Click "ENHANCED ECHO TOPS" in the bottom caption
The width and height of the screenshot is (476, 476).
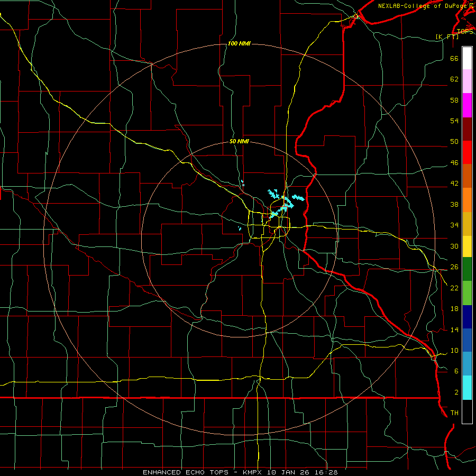click(186, 472)
